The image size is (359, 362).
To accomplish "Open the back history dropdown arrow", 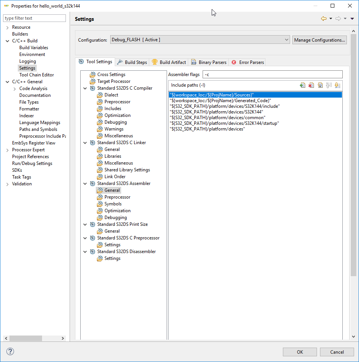I will pyautogui.click(x=331, y=19).
